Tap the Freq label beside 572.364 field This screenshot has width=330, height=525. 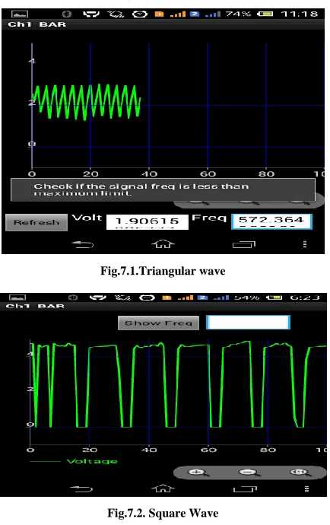(x=209, y=218)
